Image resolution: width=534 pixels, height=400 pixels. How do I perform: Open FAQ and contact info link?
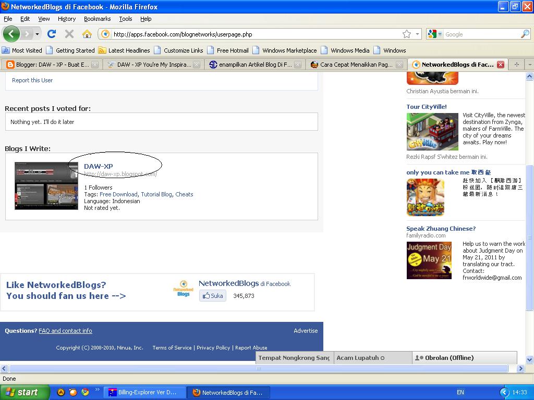[65, 331]
